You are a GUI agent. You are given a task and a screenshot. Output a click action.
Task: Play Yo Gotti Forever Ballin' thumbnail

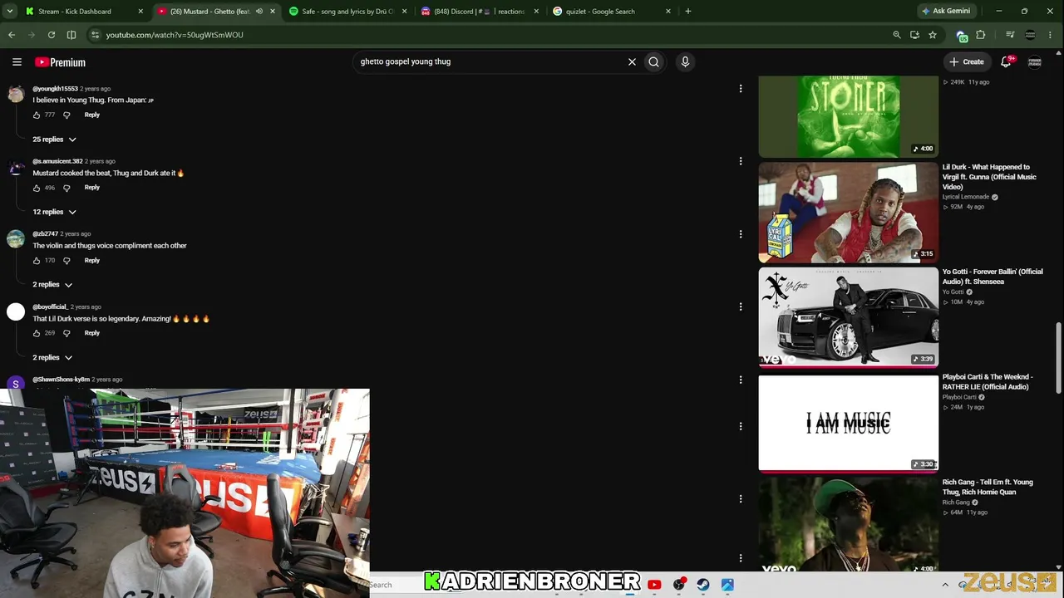coord(848,317)
